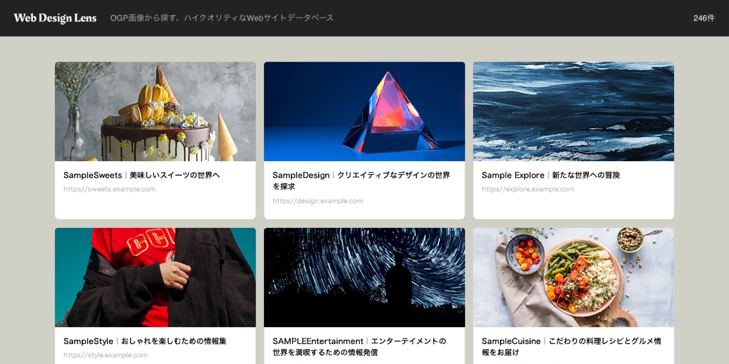The image size is (729, 364).
Task: Click the Web Design Lens logo
Action: tap(55, 18)
